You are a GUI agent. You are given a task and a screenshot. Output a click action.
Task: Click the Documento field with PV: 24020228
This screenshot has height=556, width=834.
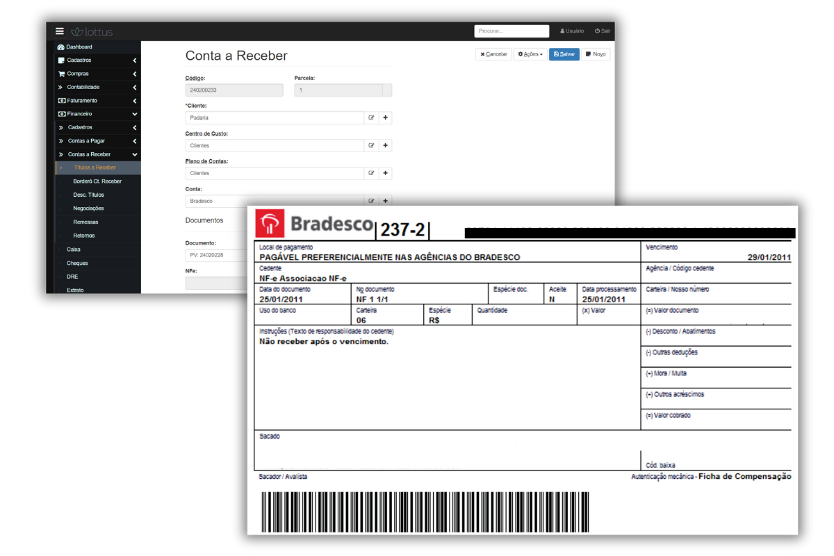tap(217, 256)
